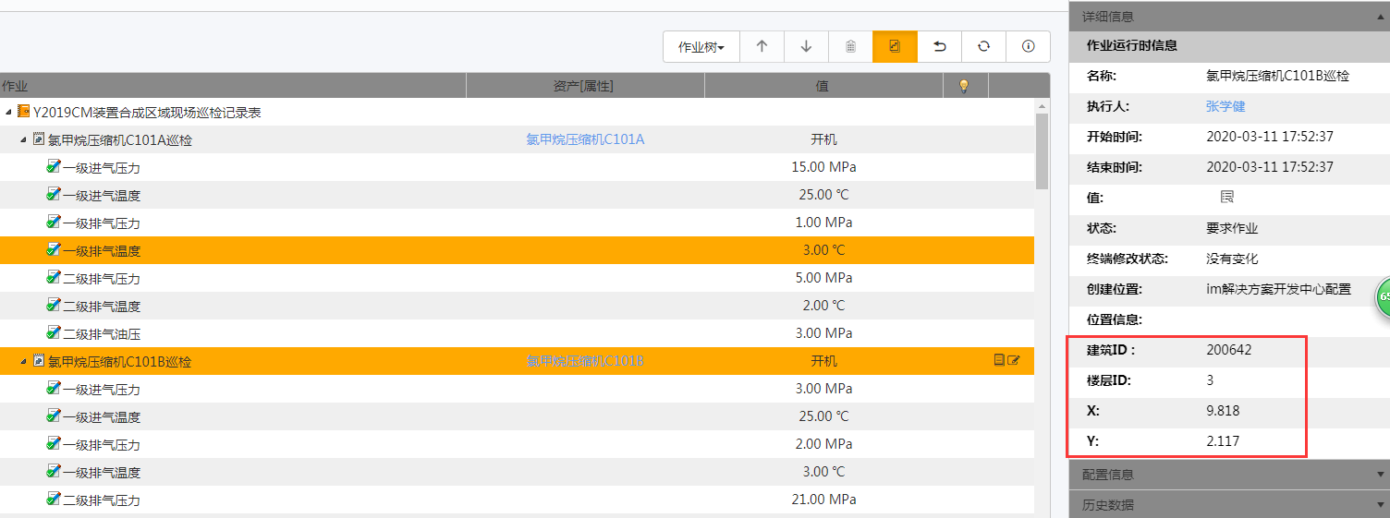Click the greyed clipboard icon in toolbar
The height and width of the screenshot is (518, 1390).
coord(850,47)
